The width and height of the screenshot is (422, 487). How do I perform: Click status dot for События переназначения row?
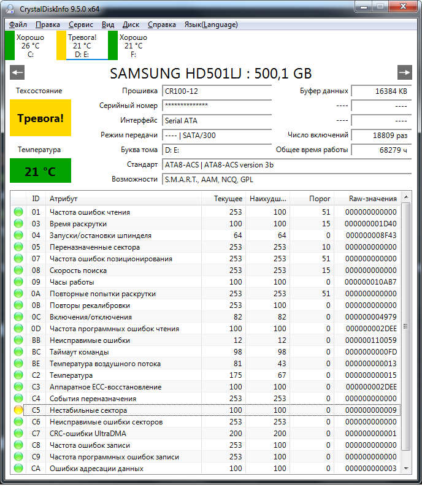18,398
